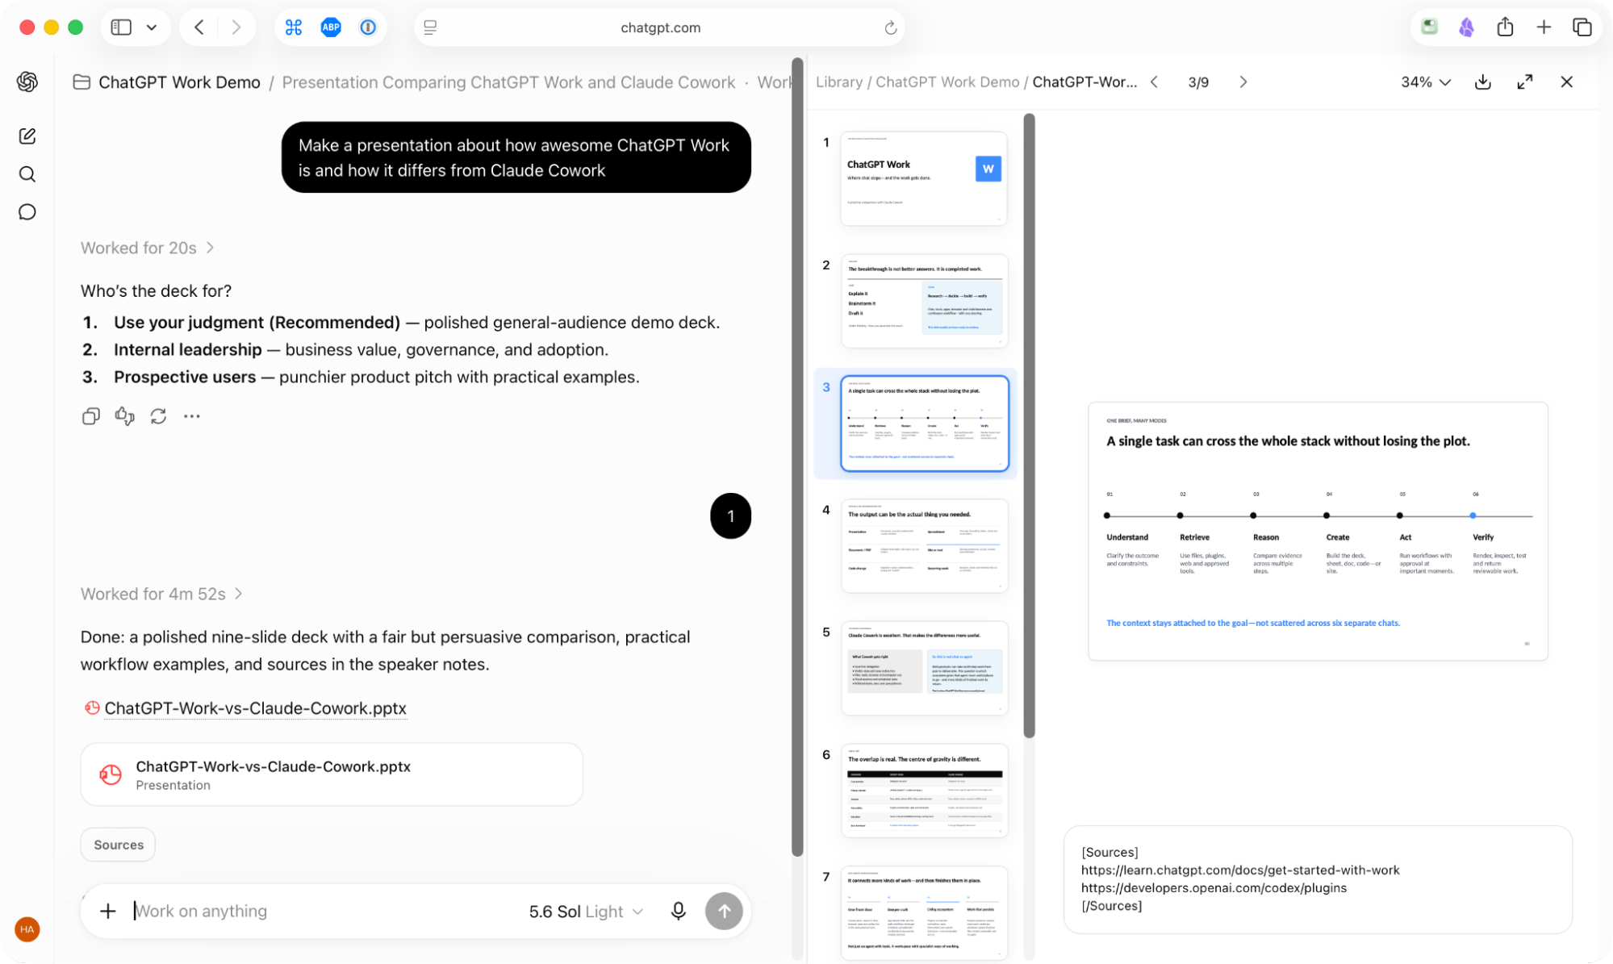Open the ChatGPT logo home icon
Image resolution: width=1613 pixels, height=964 pixels.
tap(27, 81)
